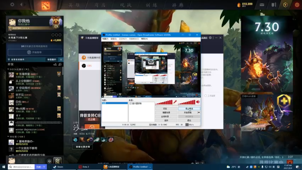
Task: Click badge icon beside 东海帝皇
Action: [x=59, y=74]
